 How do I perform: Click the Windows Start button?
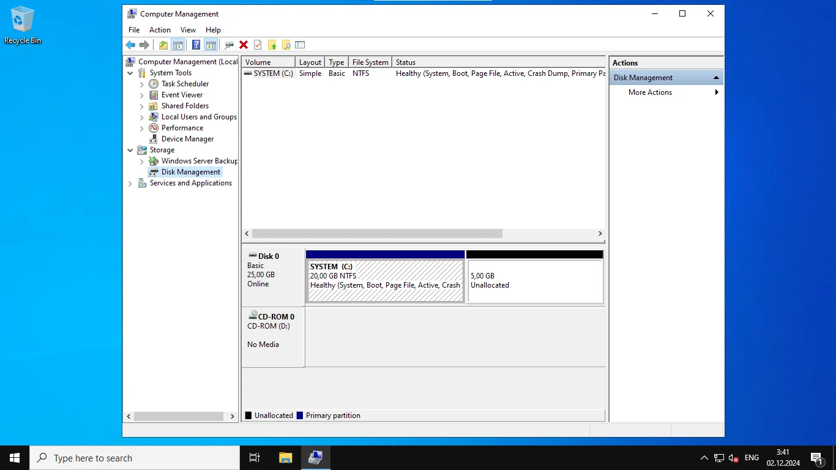(14, 458)
